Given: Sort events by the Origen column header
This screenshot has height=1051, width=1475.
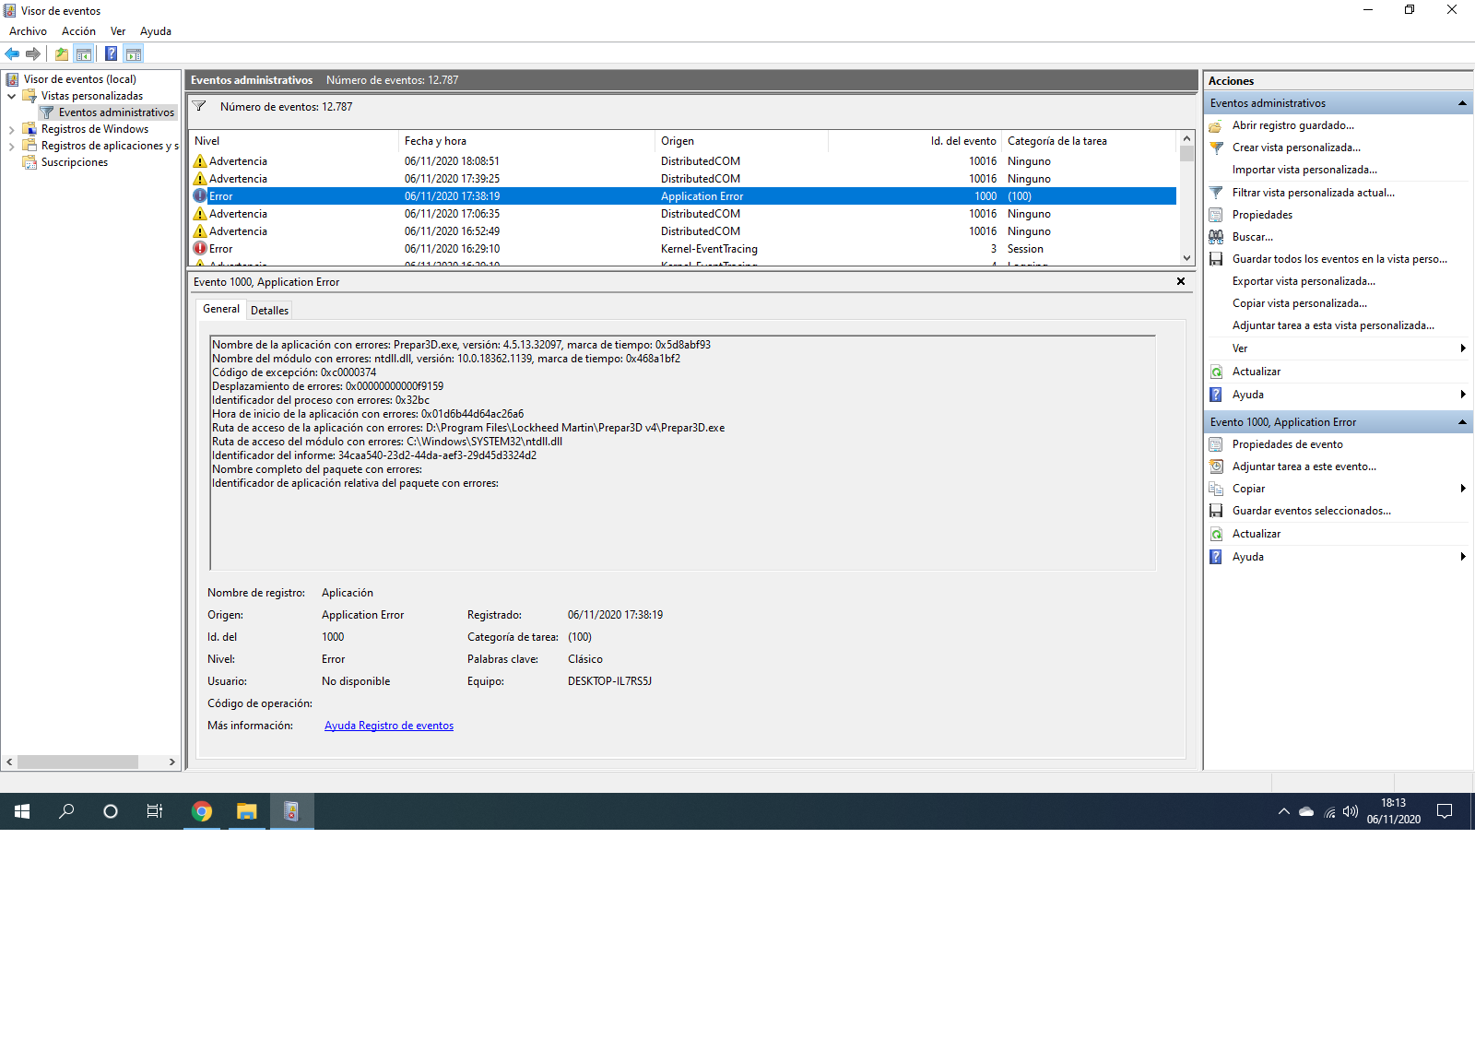Looking at the screenshot, I should tap(741, 141).
